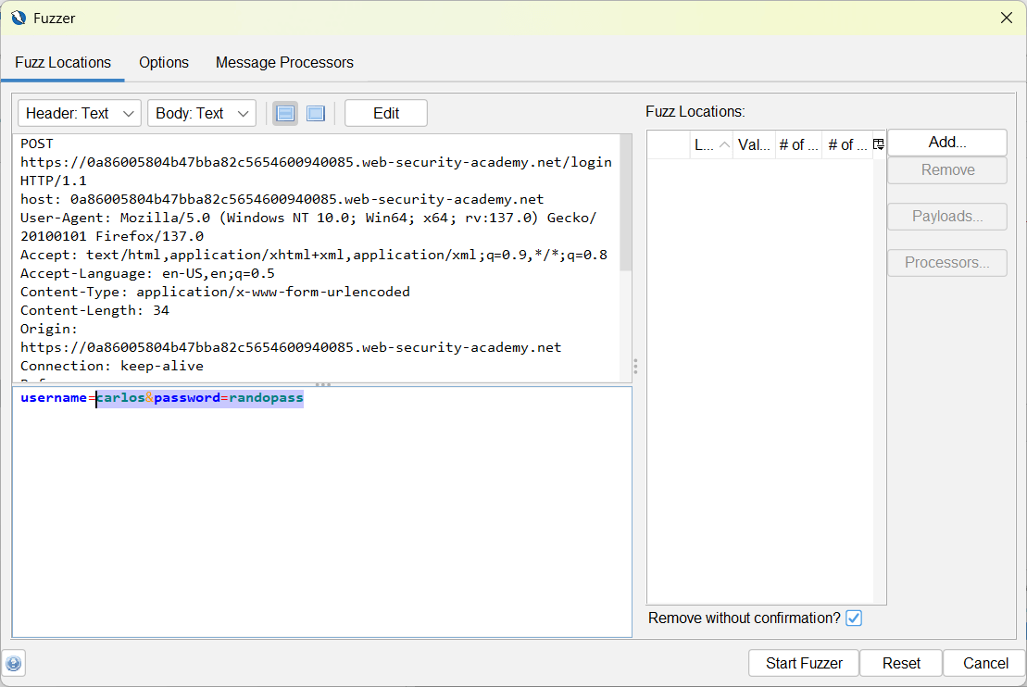Open the Header: Text dropdown

coord(79,113)
